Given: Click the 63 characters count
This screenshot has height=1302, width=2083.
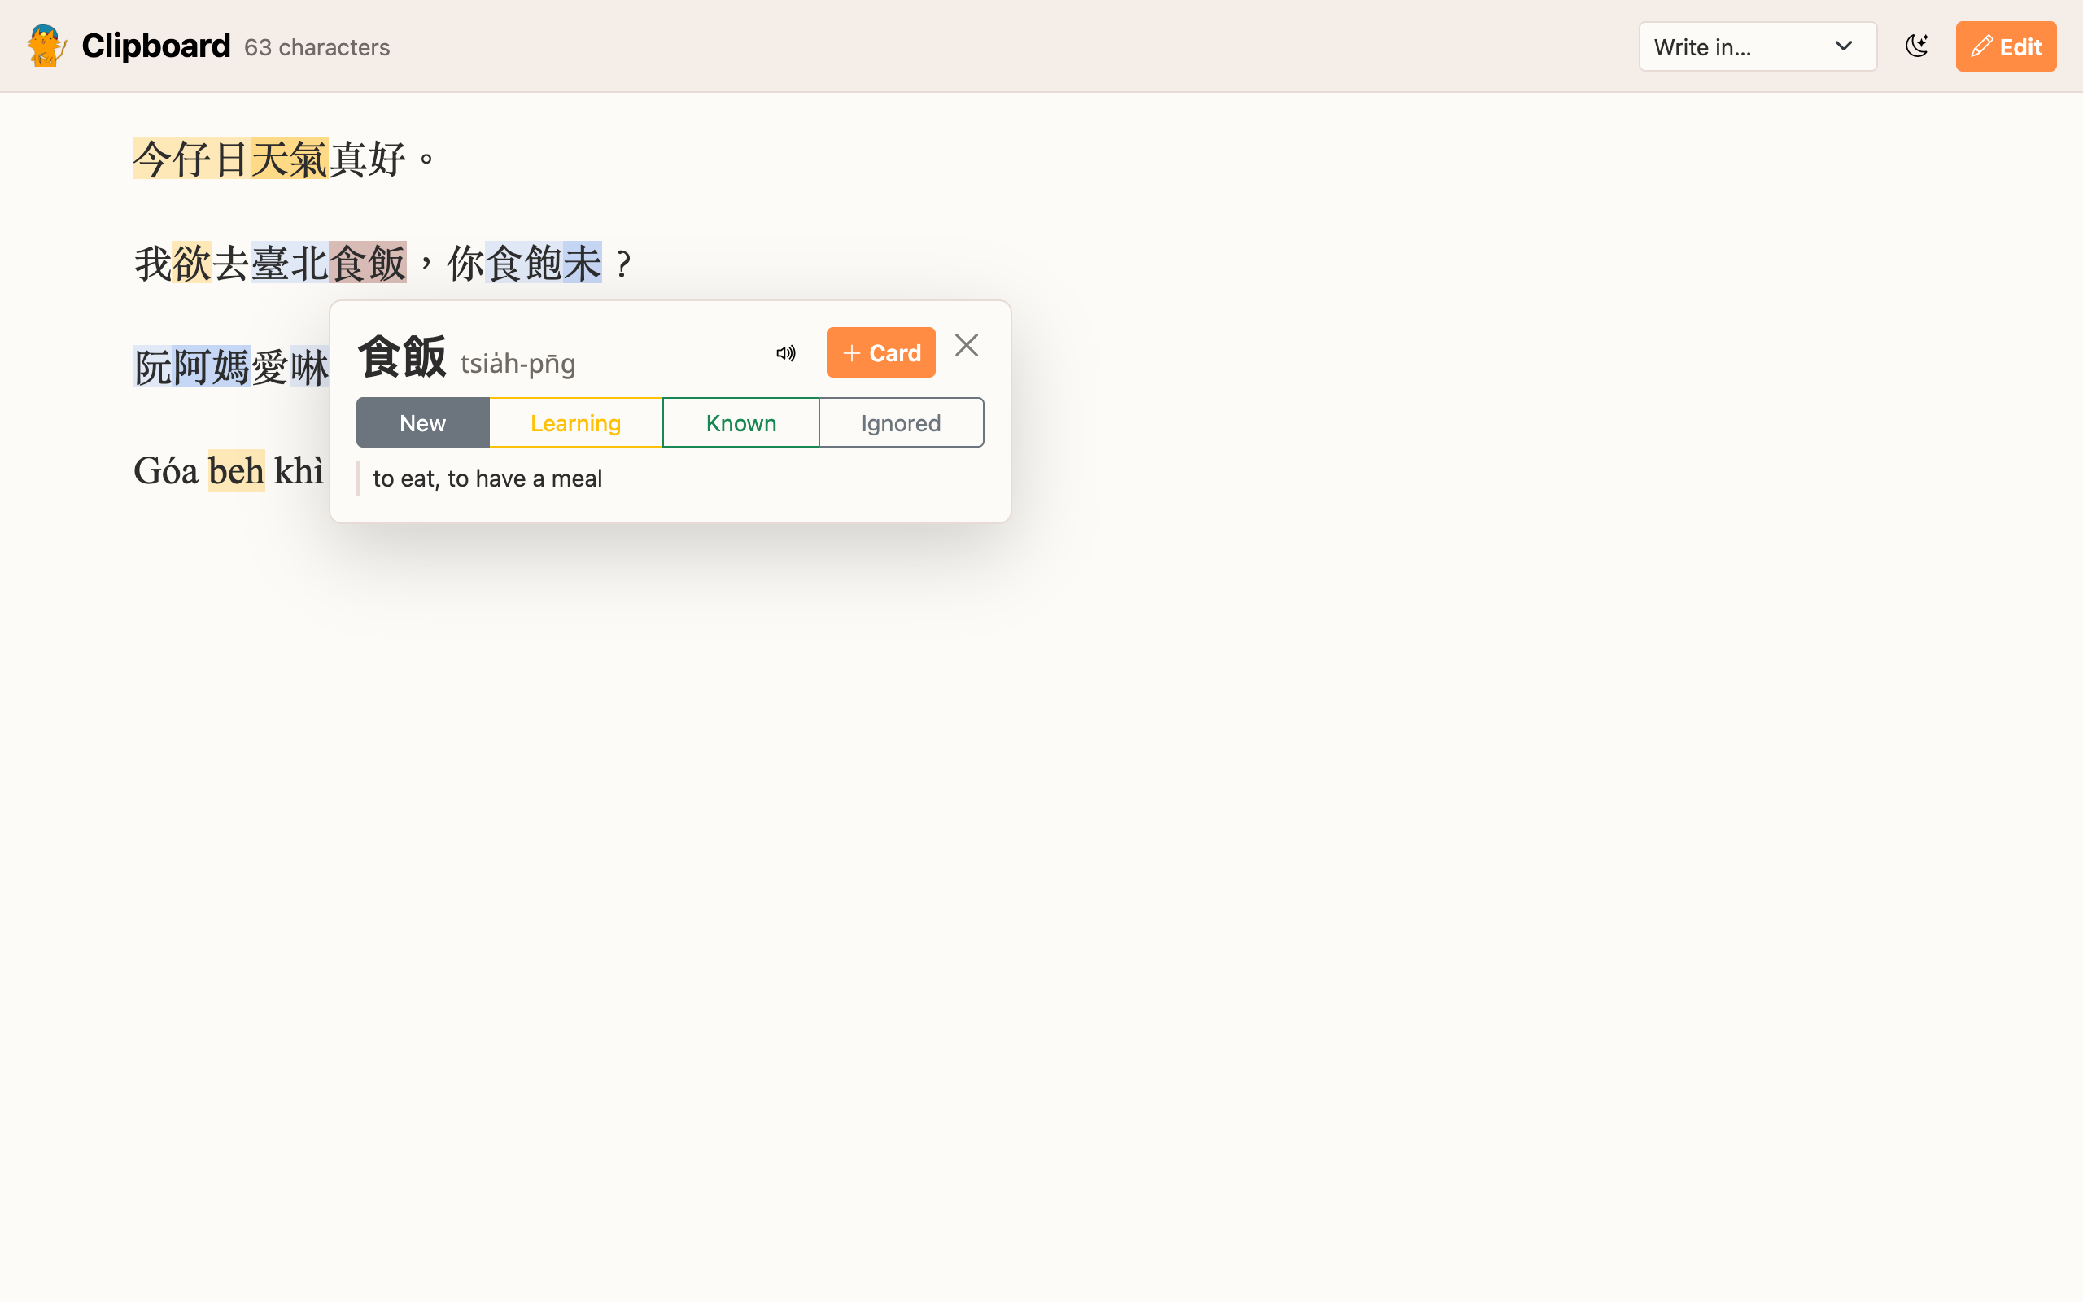Looking at the screenshot, I should pyautogui.click(x=317, y=47).
